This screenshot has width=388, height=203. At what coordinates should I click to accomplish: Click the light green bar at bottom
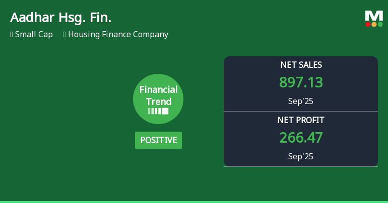[x=194, y=201]
